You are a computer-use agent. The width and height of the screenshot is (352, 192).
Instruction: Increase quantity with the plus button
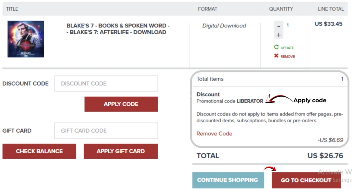(278, 35)
